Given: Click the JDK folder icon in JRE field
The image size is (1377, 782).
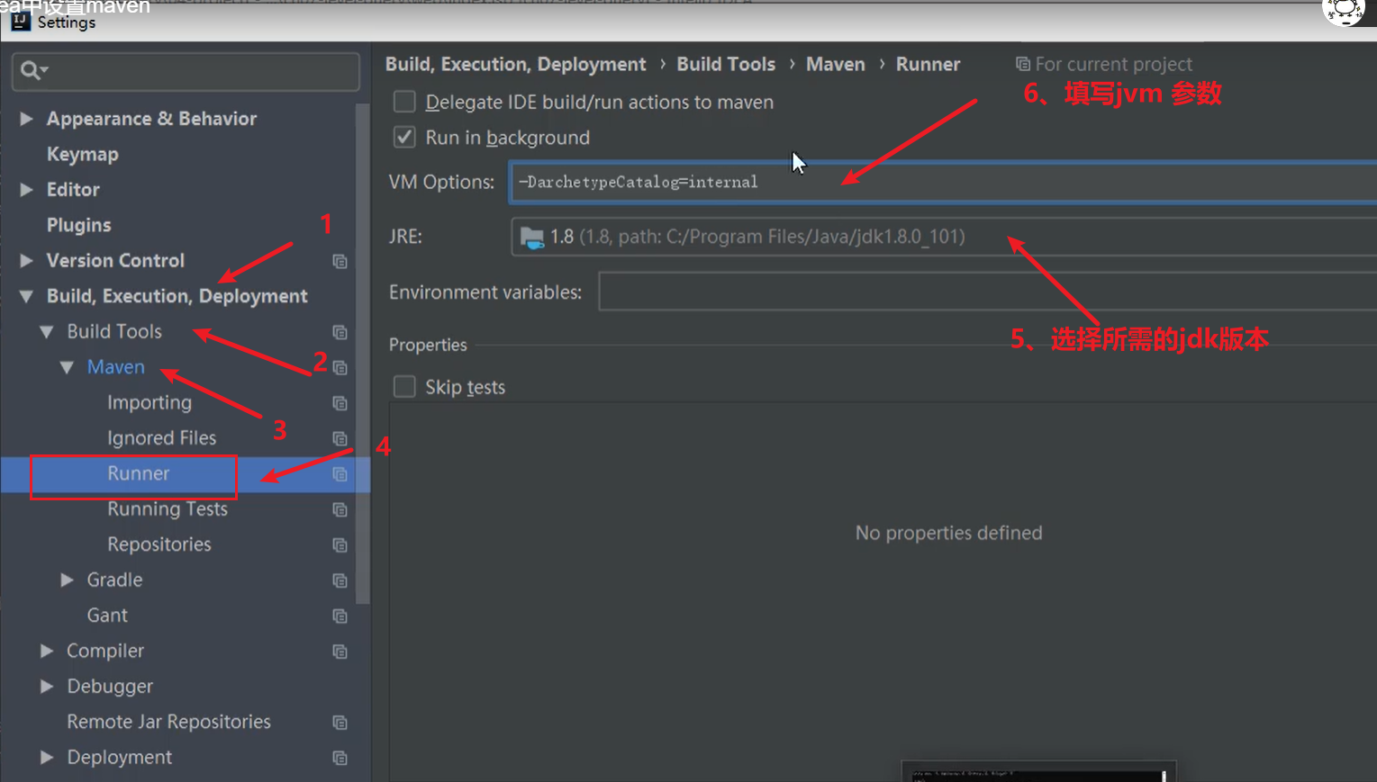Looking at the screenshot, I should click(x=532, y=238).
